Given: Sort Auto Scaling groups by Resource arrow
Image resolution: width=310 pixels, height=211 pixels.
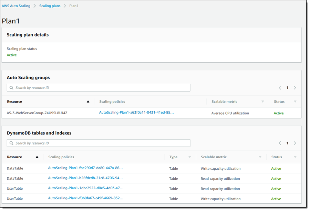Looking at the screenshot, I should click(x=88, y=102).
